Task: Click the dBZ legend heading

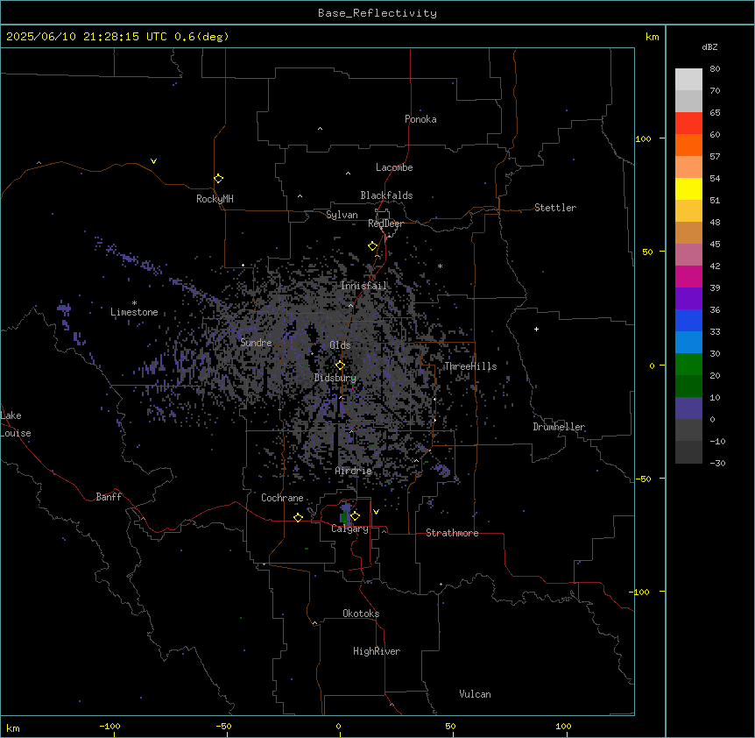Action: [x=709, y=46]
